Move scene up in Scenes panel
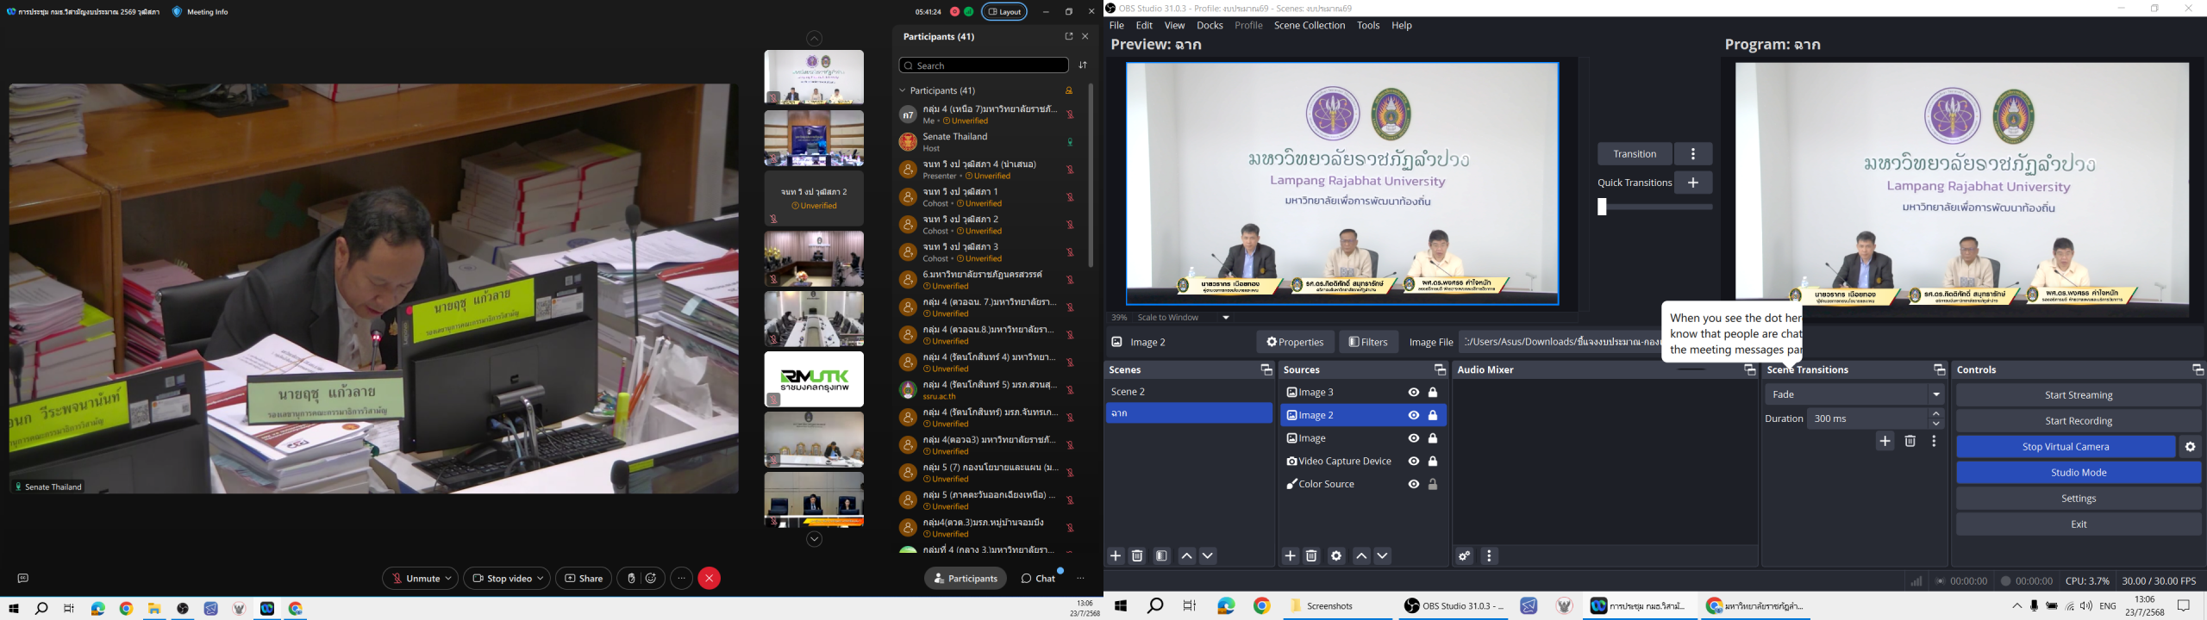The image size is (2207, 620). point(1186,556)
